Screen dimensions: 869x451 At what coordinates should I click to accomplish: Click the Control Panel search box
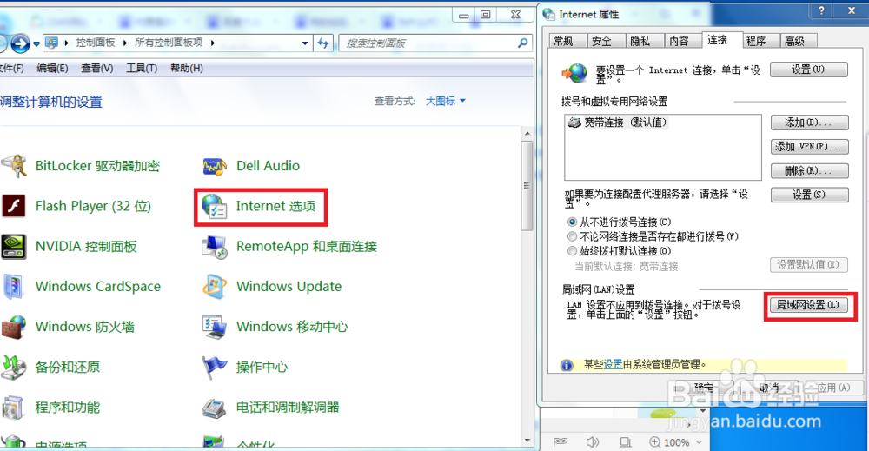428,43
